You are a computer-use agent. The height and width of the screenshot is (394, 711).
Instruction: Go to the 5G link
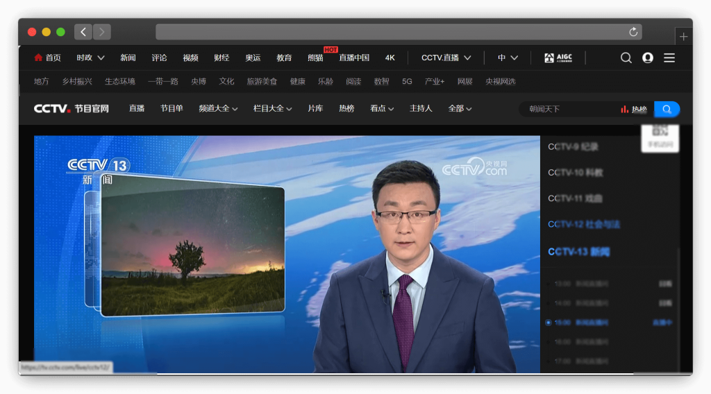[407, 82]
